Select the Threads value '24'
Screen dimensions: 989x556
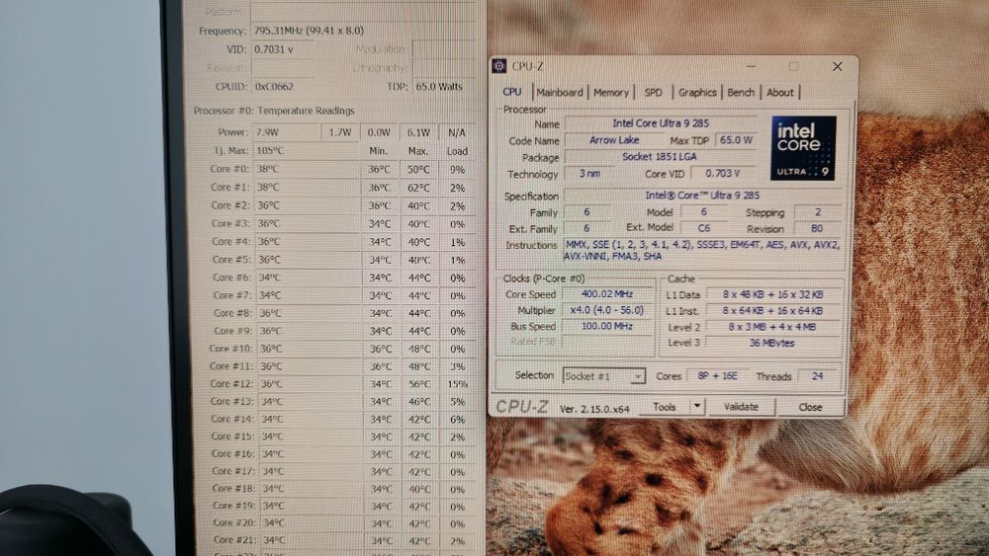pos(818,376)
